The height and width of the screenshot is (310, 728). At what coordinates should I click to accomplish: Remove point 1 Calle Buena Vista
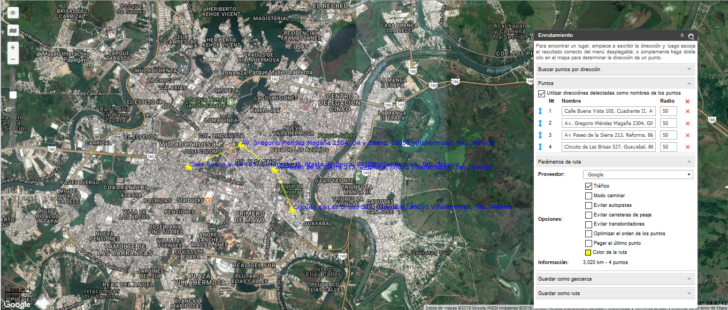687,111
